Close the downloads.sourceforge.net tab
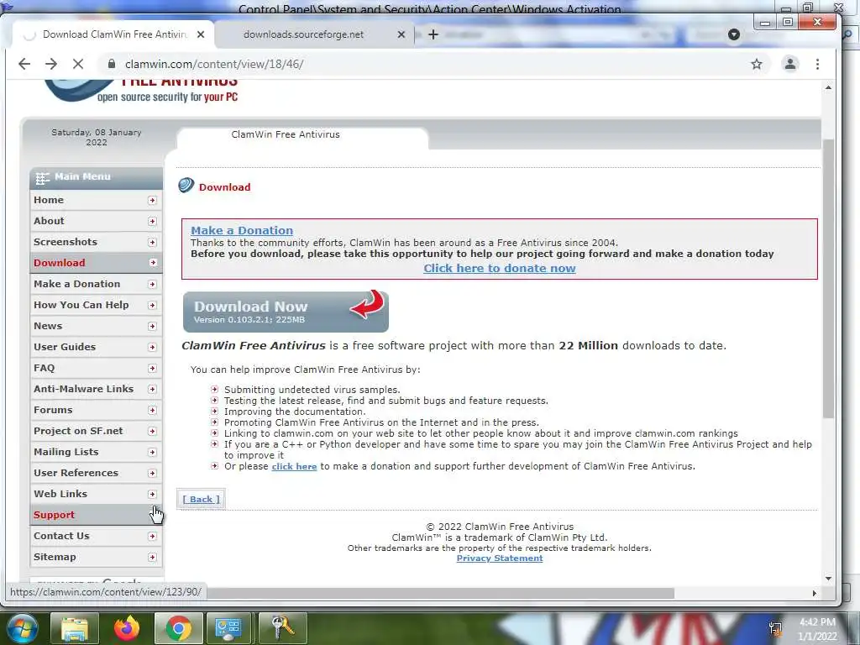The image size is (860, 645). pos(401,34)
